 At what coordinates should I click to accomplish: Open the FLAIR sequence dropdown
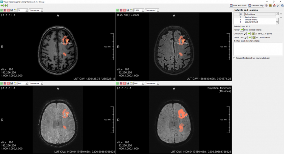[x=139, y=10]
